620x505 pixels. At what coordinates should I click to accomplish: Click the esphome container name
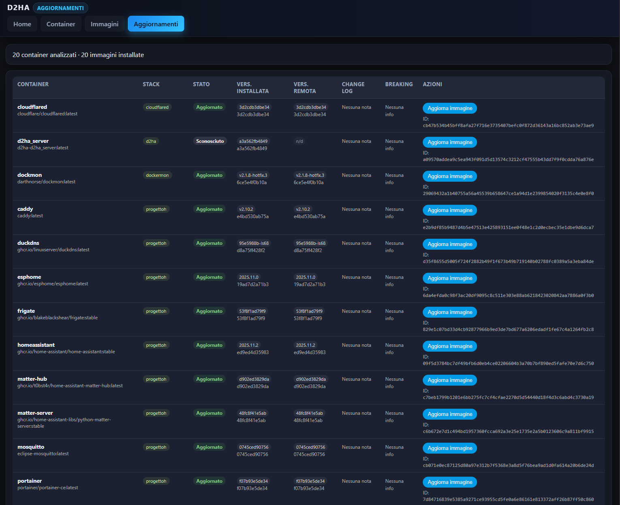pyautogui.click(x=29, y=277)
